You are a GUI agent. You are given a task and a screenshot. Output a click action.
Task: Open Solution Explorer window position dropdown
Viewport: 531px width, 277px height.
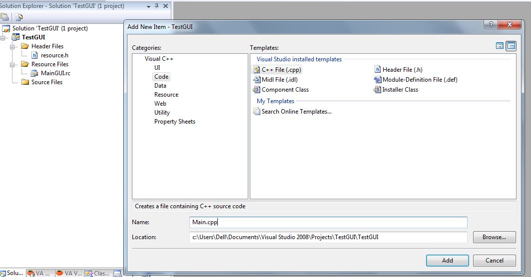148,6
